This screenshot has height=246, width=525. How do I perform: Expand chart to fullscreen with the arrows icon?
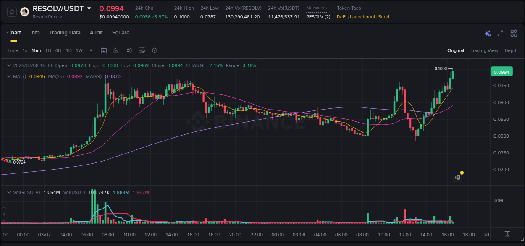pyautogui.click(x=501, y=33)
